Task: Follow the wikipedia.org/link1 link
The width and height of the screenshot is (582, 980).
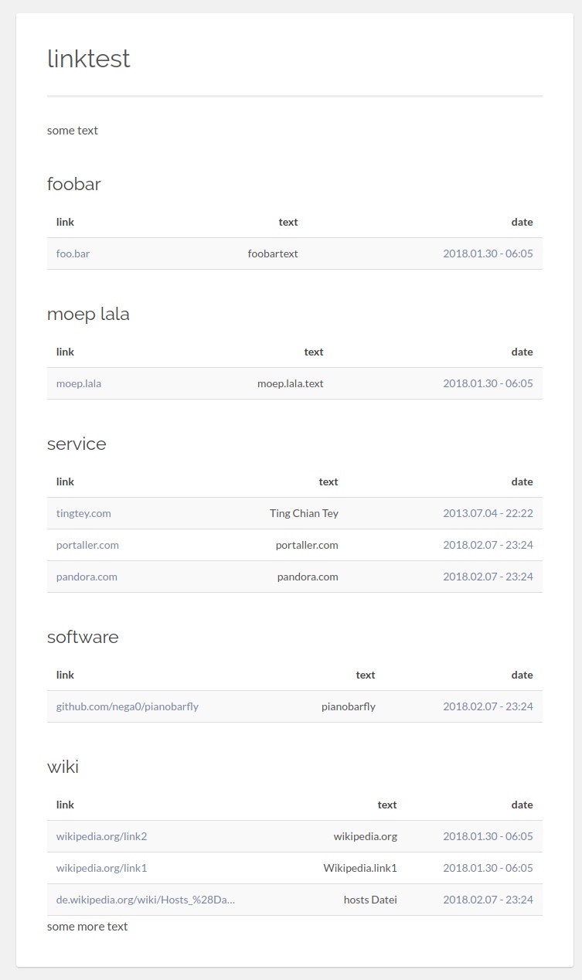Action: [101, 868]
